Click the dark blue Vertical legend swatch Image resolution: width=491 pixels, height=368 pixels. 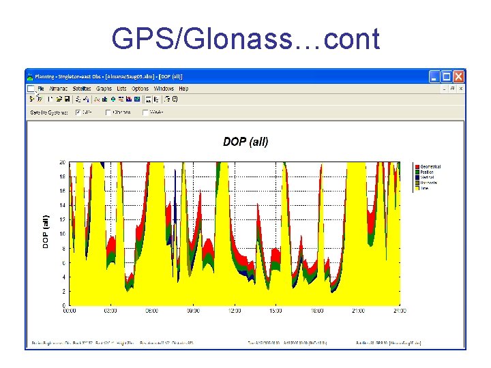(417, 177)
